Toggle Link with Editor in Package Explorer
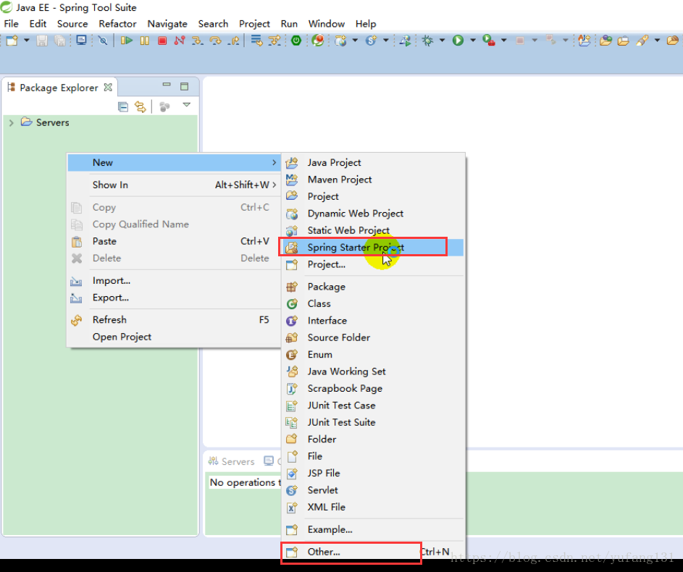Screen dimensions: 683x572 (141, 106)
